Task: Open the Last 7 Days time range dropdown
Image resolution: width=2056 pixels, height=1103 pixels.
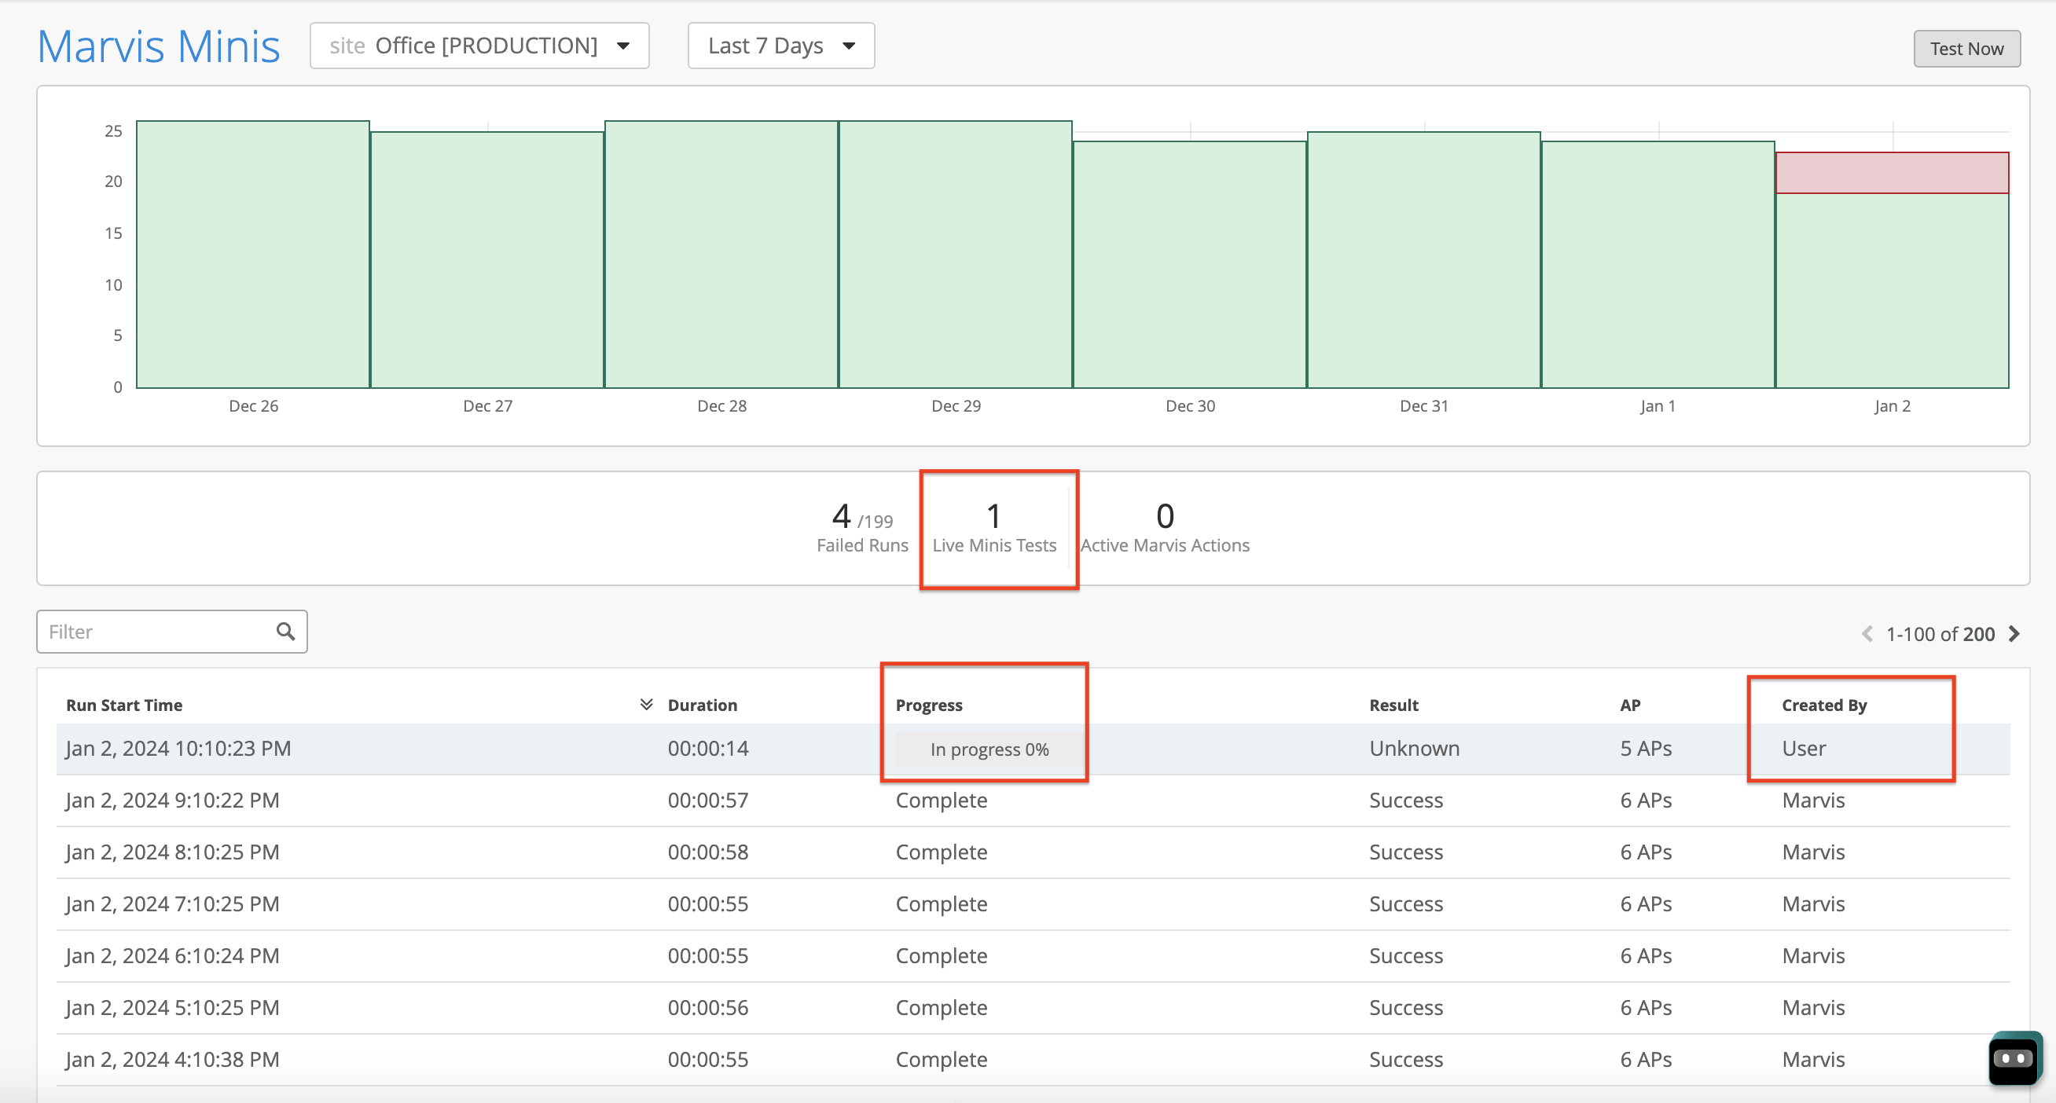Action: point(780,46)
